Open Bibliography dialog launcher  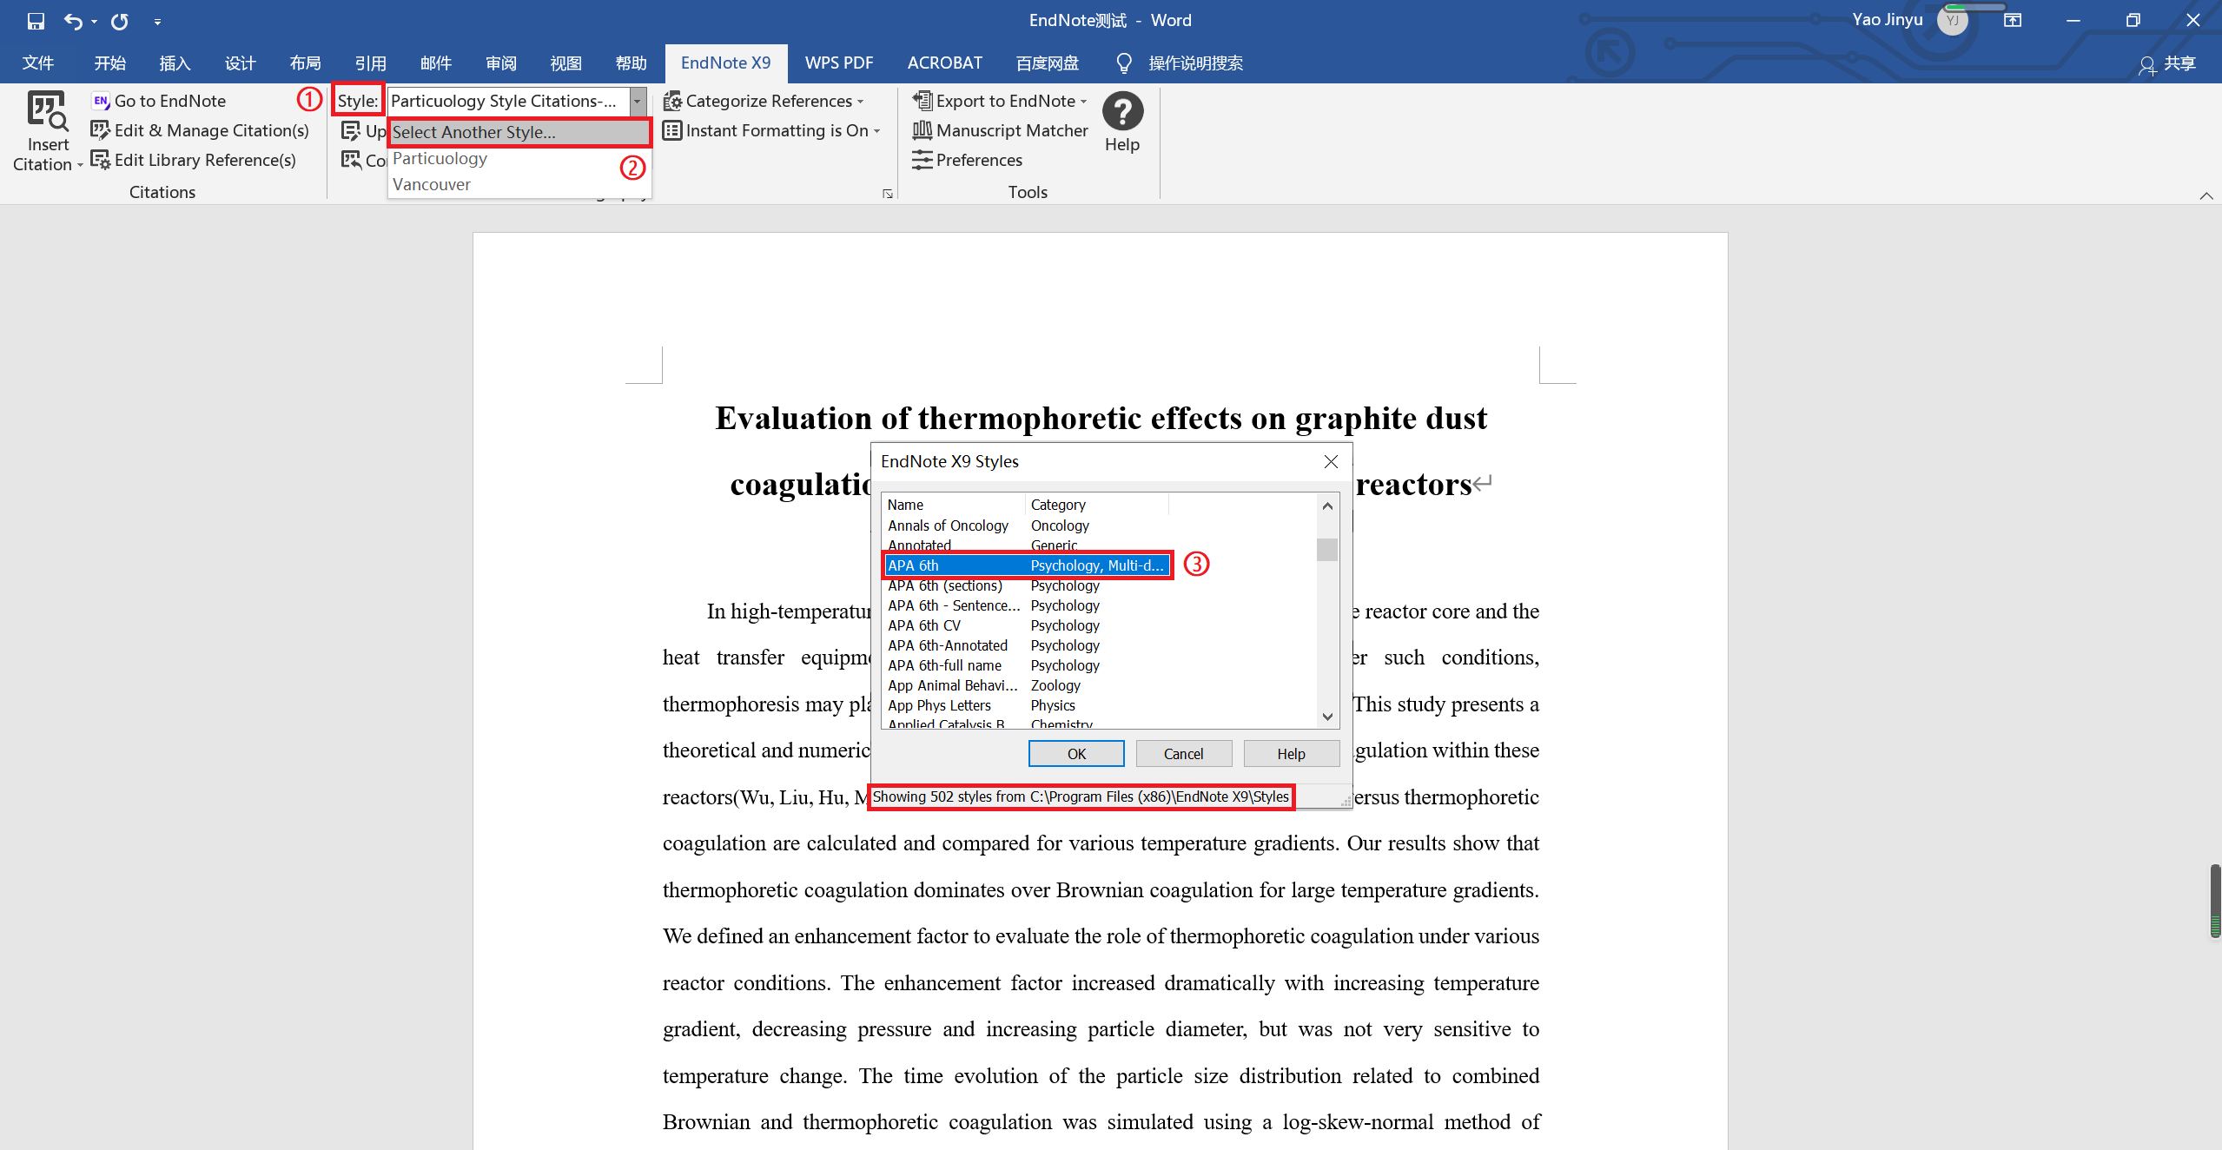(887, 194)
